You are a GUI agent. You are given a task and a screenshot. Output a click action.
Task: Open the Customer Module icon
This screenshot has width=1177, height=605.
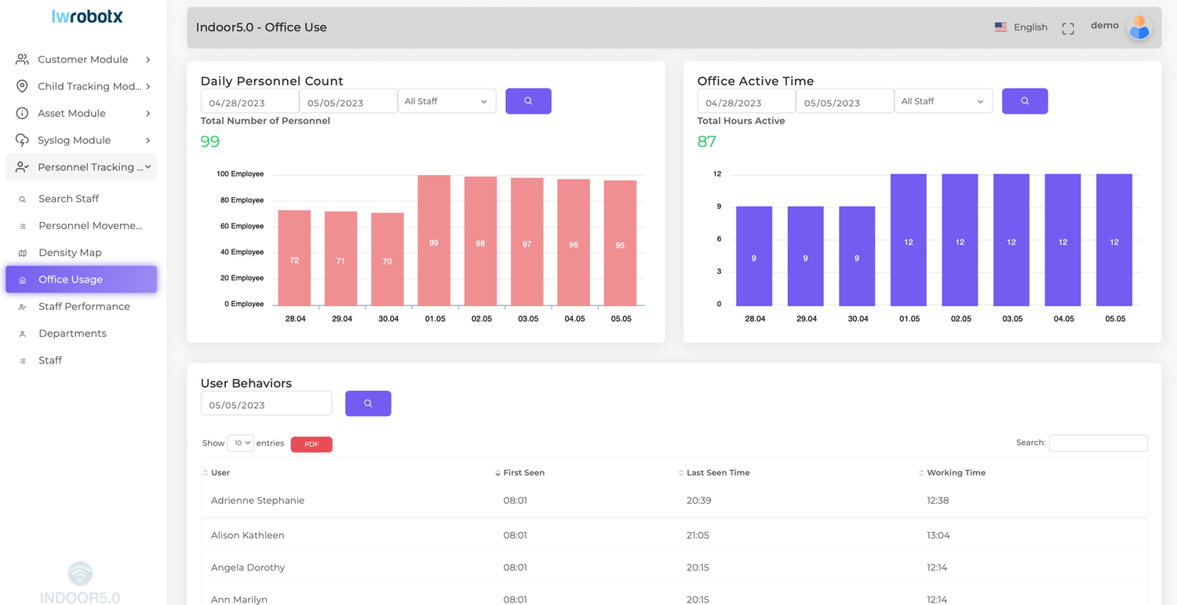tap(21, 59)
